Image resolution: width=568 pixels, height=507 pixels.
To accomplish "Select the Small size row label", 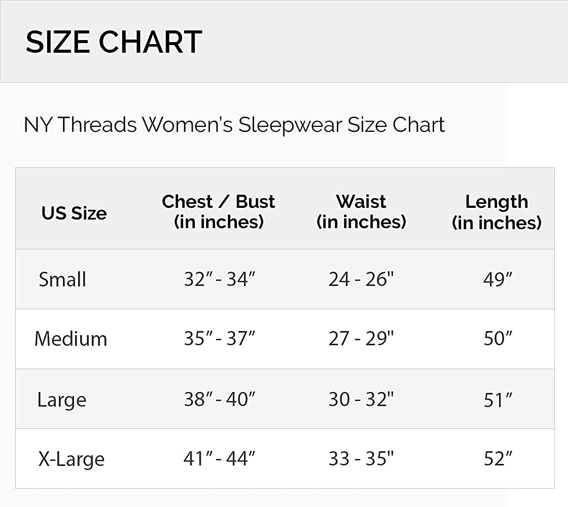I will [x=62, y=279].
